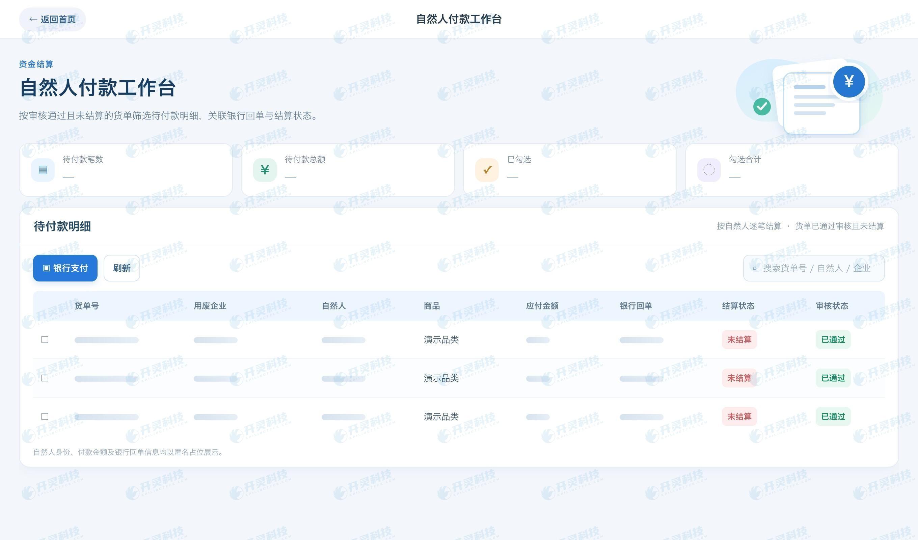Image resolution: width=918 pixels, height=540 pixels.
Task: Click 未结算 badge in second row
Action: (739, 378)
